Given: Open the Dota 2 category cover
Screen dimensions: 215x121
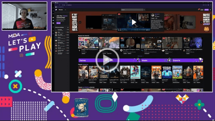Looking at the screenshot, I should click(188, 72).
